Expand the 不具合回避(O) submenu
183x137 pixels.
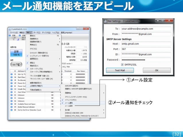pos(43,90)
